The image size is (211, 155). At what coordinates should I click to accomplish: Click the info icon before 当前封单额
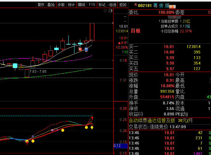[x=159, y=21]
